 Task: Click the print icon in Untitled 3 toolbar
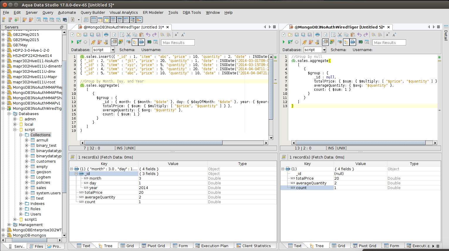[x=106, y=35]
